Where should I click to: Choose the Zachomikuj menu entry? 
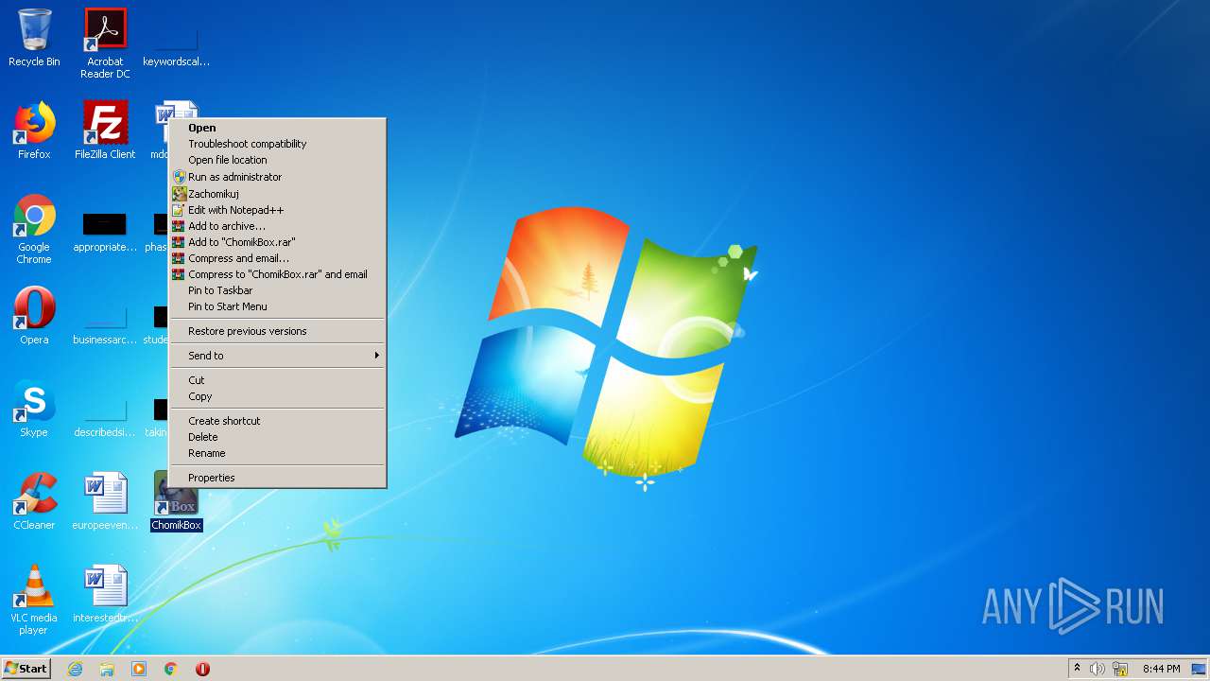coord(277,194)
